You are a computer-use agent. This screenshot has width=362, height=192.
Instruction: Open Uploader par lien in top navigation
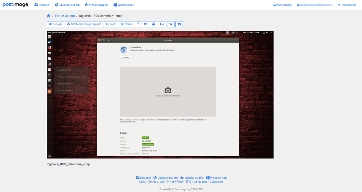coord(67,5)
